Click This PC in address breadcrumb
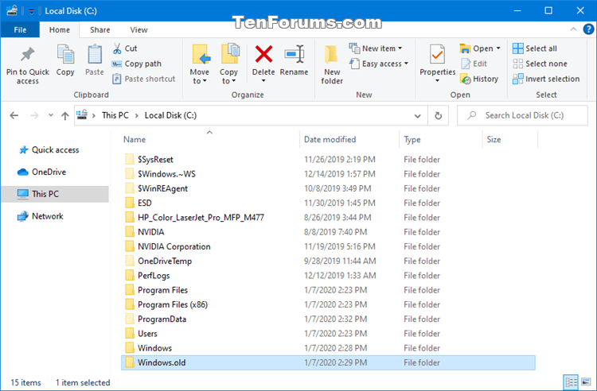The width and height of the screenshot is (597, 391). coord(115,115)
